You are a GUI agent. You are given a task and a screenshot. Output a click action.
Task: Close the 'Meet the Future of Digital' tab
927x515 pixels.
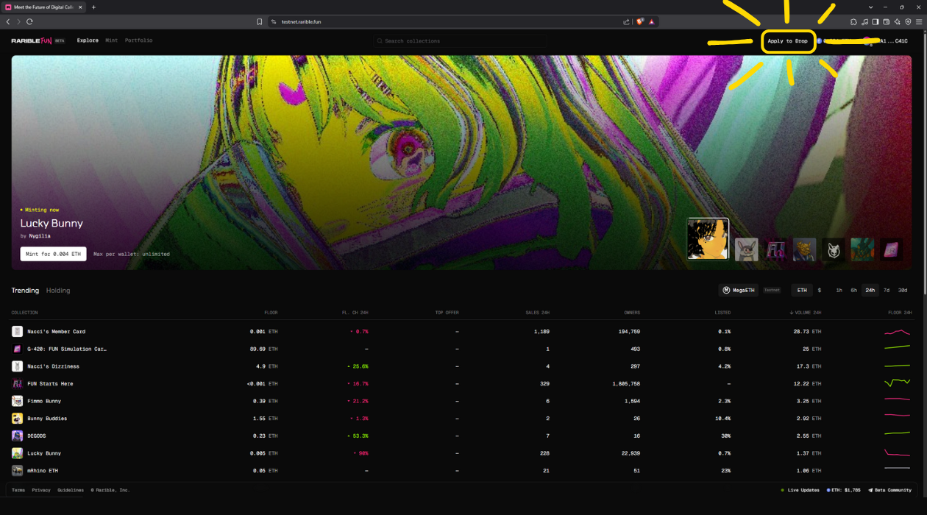[x=81, y=7]
